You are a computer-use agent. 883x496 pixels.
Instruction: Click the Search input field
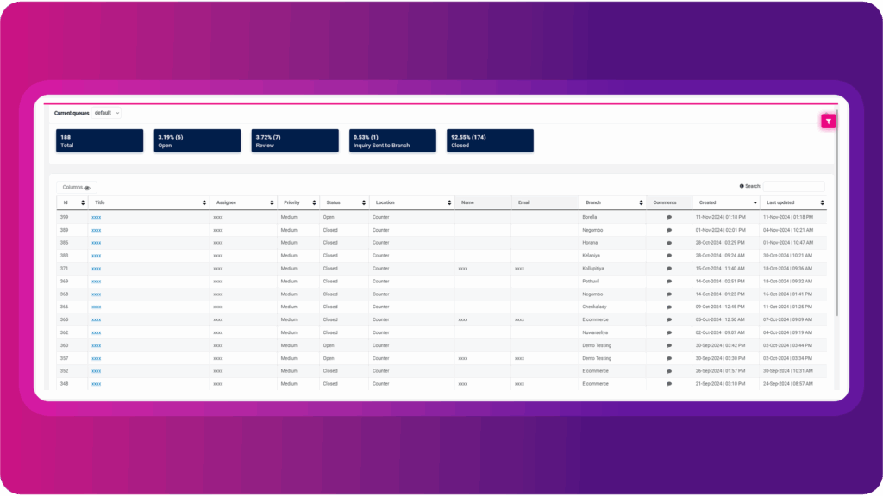[793, 186]
